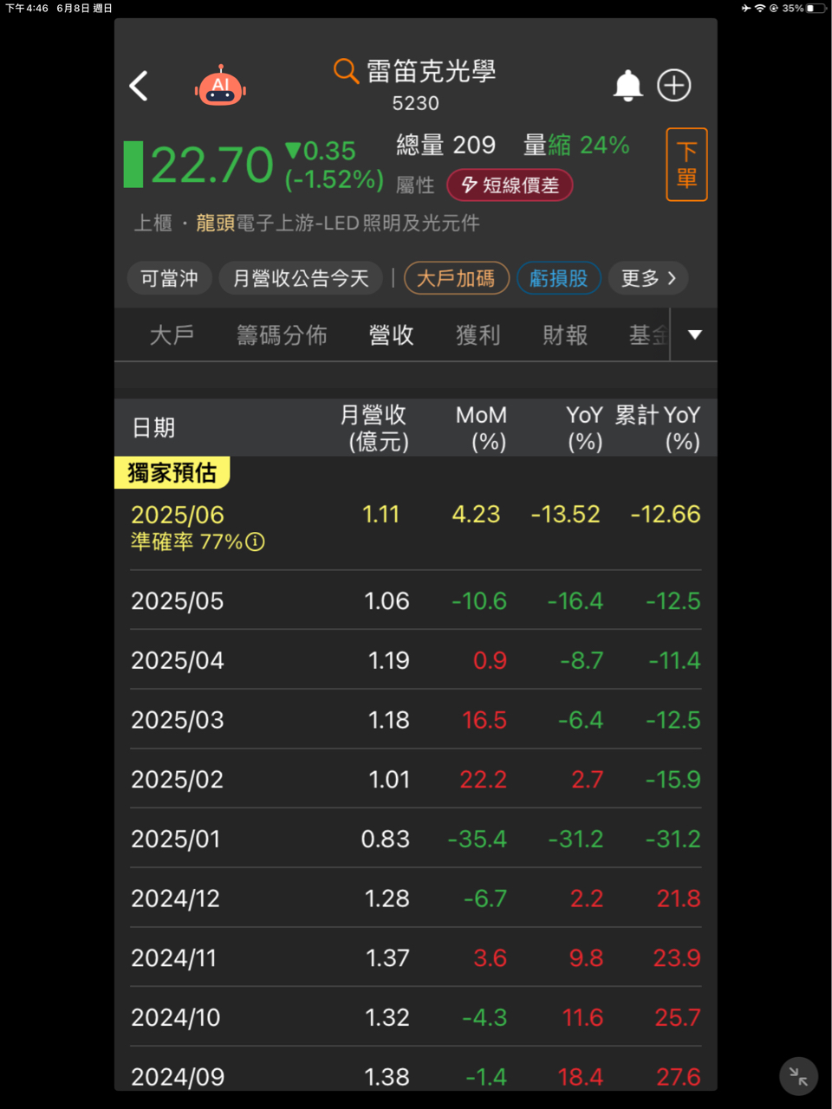Tap Wi-Fi icon in status bar
This screenshot has width=832, height=1109.
click(760, 8)
